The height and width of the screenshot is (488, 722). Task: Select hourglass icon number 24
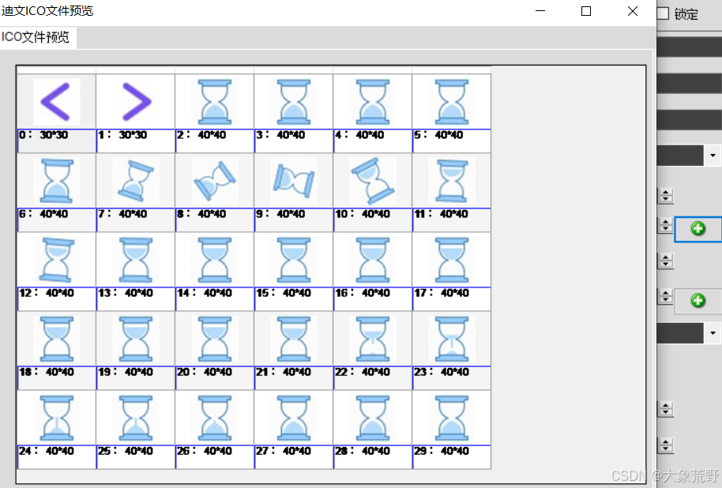pyautogui.click(x=56, y=419)
